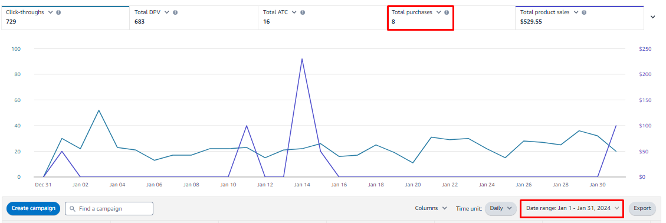Image resolution: width=666 pixels, height=223 pixels.
Task: Click the $250 right axis label
Action: click(645, 50)
